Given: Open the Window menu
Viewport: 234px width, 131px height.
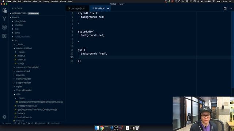Looking at the screenshot, I should point(63,1).
